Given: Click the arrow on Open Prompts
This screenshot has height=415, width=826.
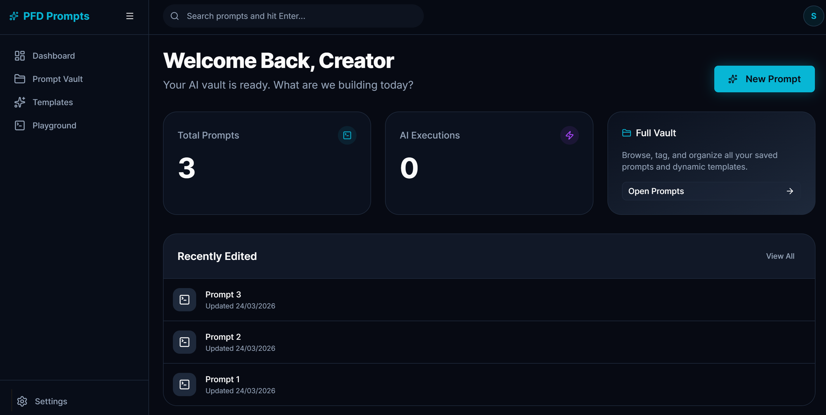Looking at the screenshot, I should (789, 191).
